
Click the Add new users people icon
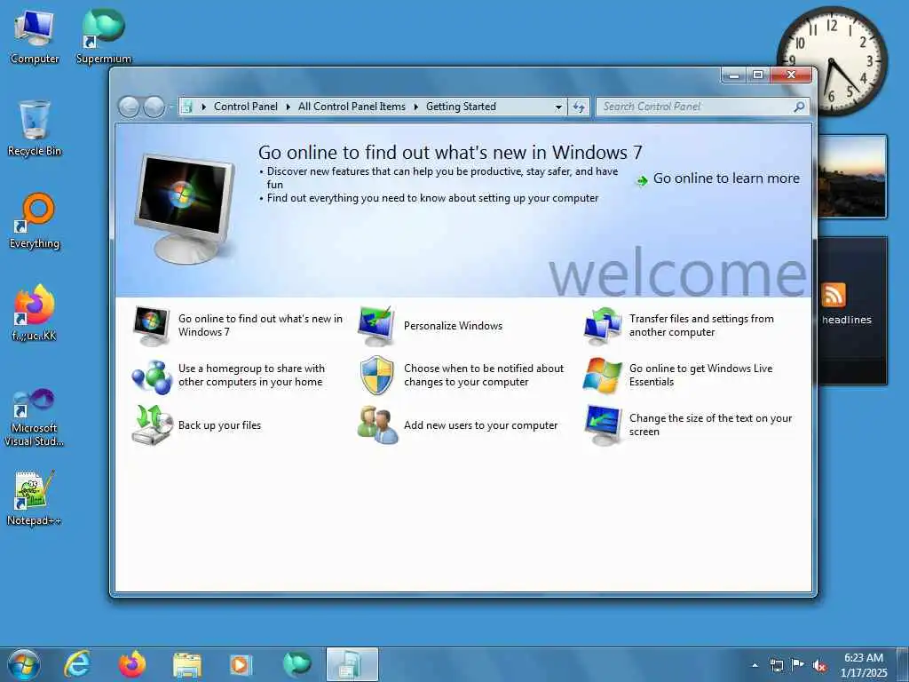(x=376, y=425)
